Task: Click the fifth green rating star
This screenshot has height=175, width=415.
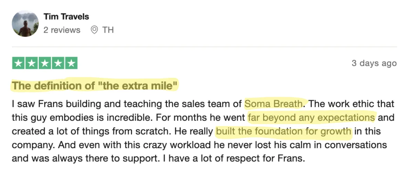Action: pyautogui.click(x=71, y=63)
